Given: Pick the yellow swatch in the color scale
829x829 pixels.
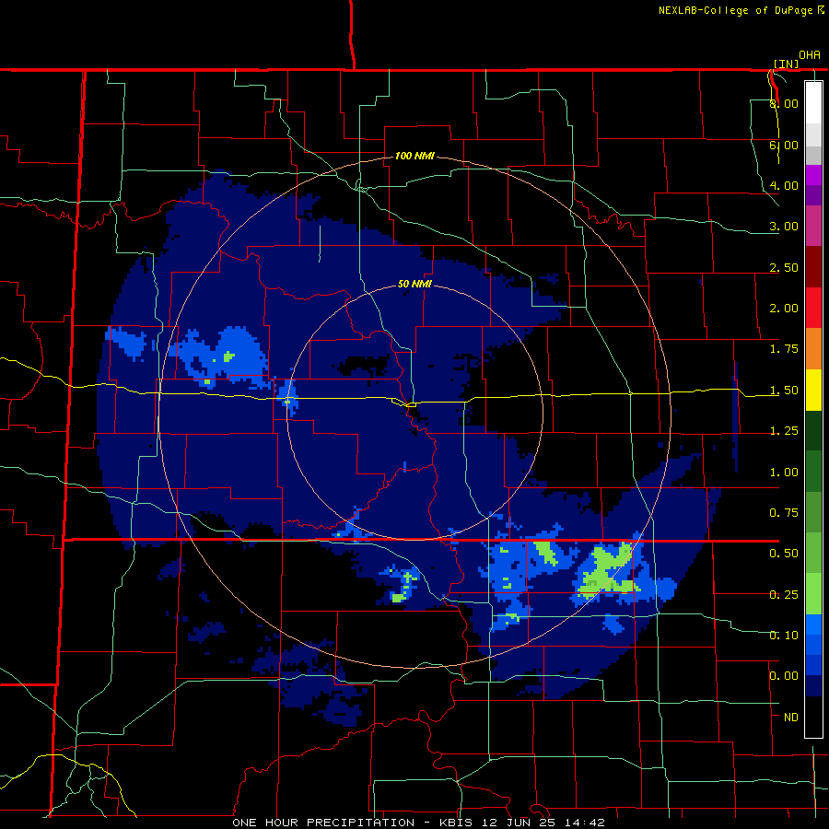Looking at the screenshot, I should 813,390.
